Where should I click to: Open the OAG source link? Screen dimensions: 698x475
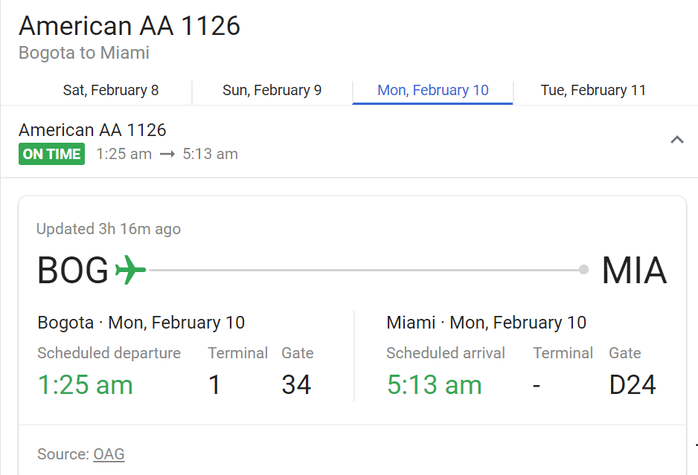(x=109, y=454)
